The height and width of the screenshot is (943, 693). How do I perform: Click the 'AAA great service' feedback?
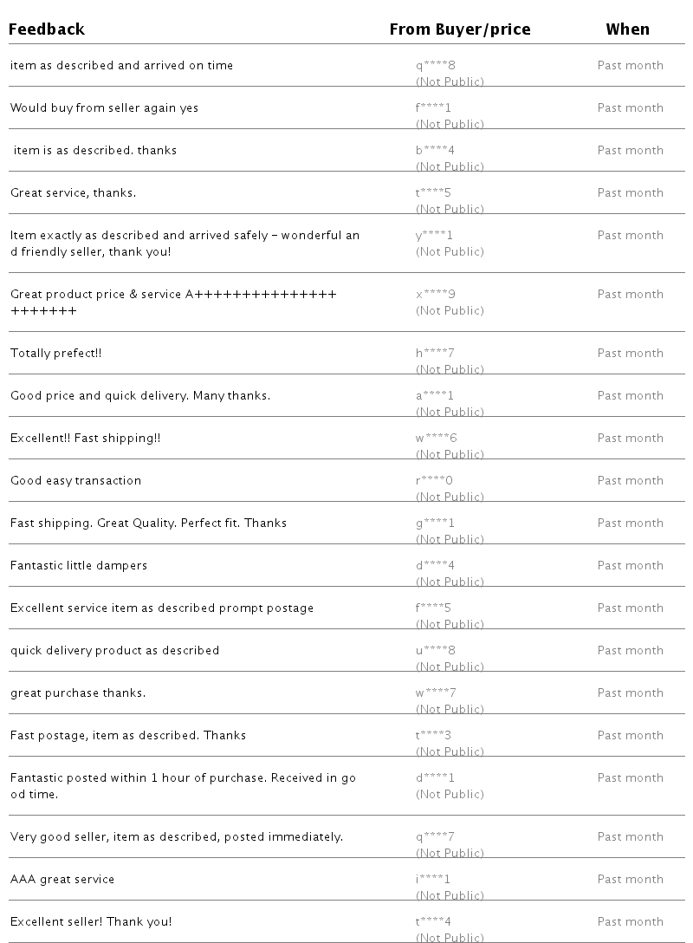click(62, 880)
